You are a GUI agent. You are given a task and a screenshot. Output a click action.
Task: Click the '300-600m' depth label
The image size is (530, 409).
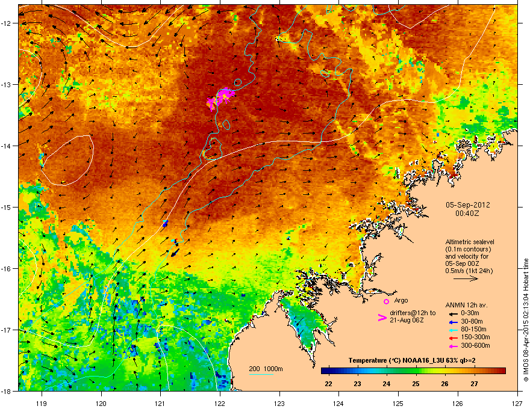tap(475, 346)
